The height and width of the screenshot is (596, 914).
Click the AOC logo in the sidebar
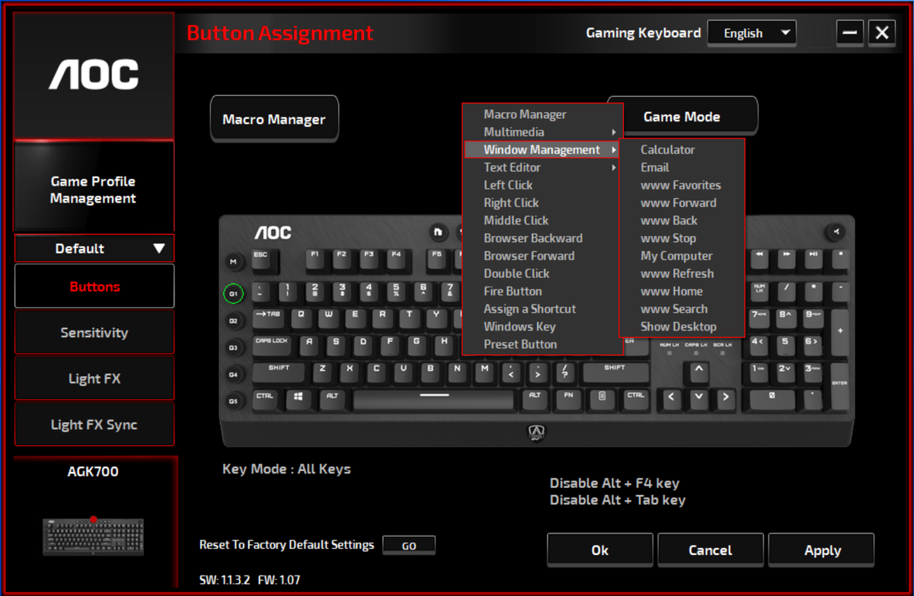tap(94, 75)
